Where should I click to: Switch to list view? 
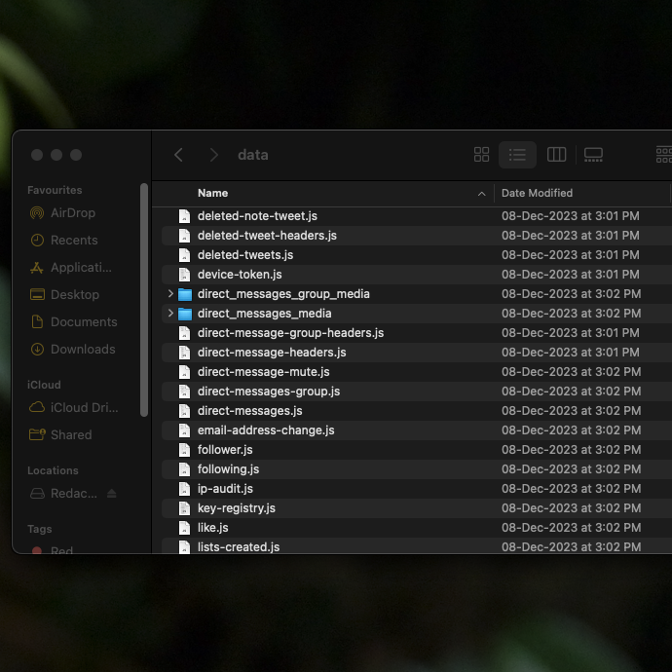coord(517,155)
